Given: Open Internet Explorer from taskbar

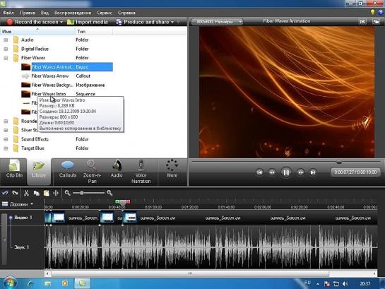Looking at the screenshot, I should click(30, 284).
